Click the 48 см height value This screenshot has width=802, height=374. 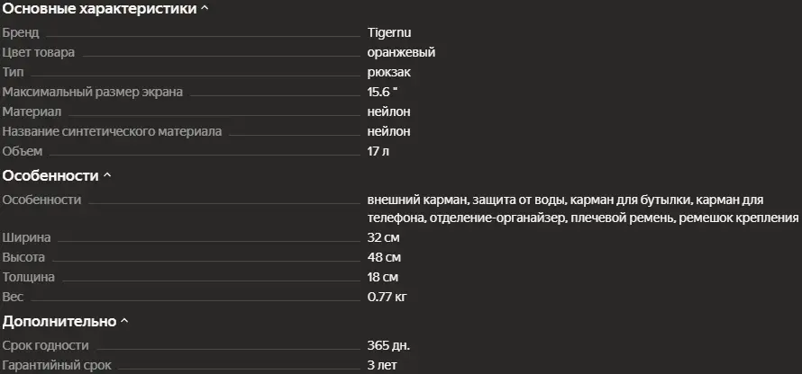(383, 258)
